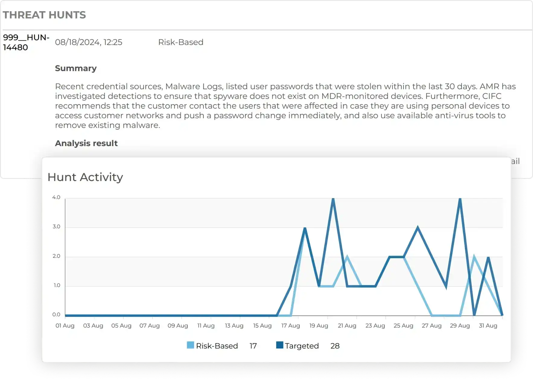Click the Summary heading
The height and width of the screenshot is (381, 533).
pyautogui.click(x=76, y=68)
